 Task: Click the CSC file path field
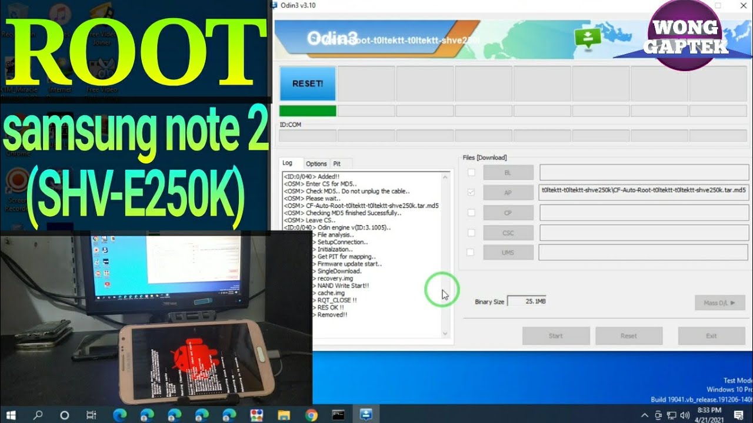644,233
